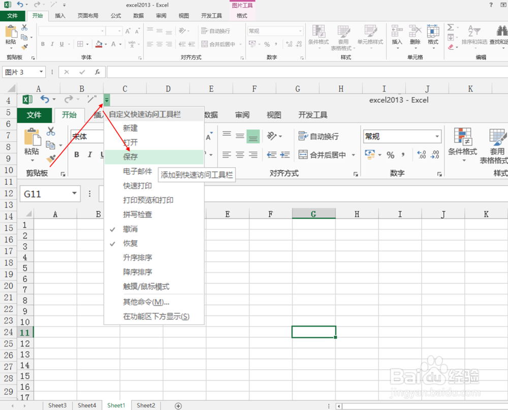Click Merge and Center (合并后居中) in the outer ribbon
508x410 pixels.
coord(218,44)
